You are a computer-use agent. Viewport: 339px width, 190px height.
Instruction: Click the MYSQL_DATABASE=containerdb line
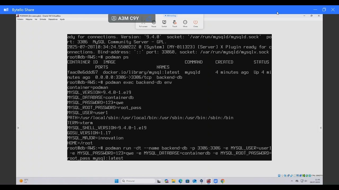(x=100, y=98)
